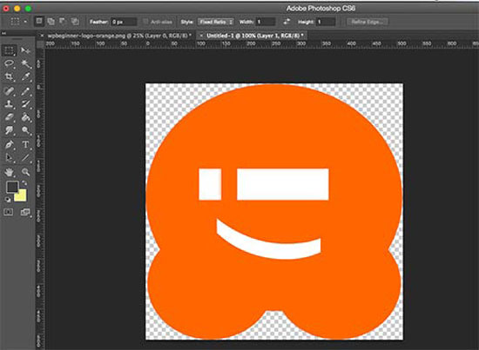
Task: Select the Dodge tool
Action: click(25, 130)
